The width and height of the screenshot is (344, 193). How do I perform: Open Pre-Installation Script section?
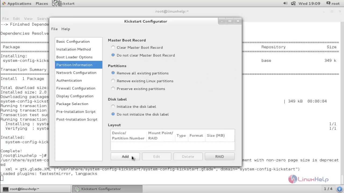pyautogui.click(x=78, y=112)
